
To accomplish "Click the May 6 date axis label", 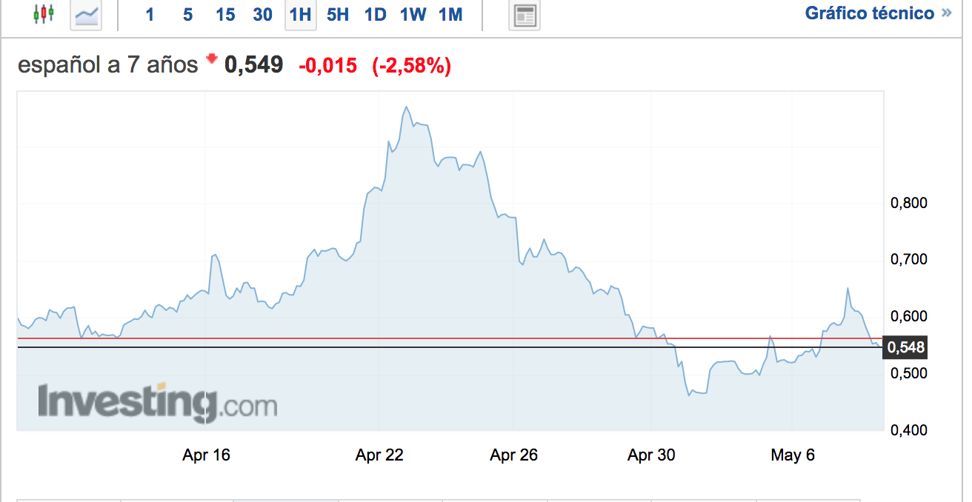I will pos(793,455).
